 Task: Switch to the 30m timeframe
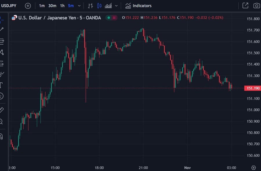tap(52, 6)
